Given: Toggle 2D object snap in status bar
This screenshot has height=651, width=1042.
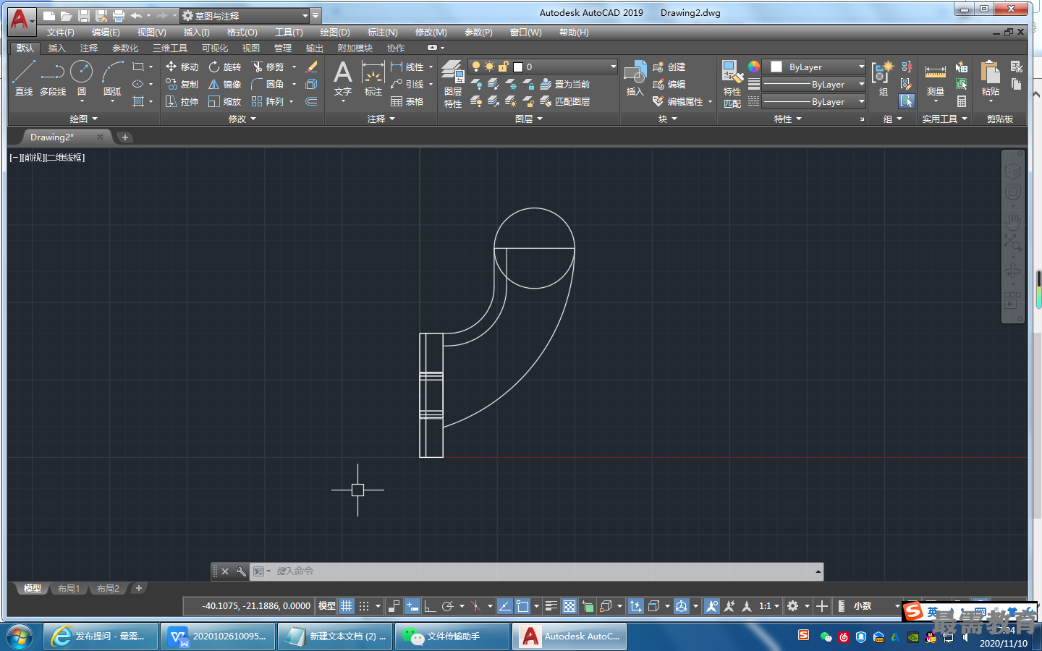Looking at the screenshot, I should click(x=522, y=606).
